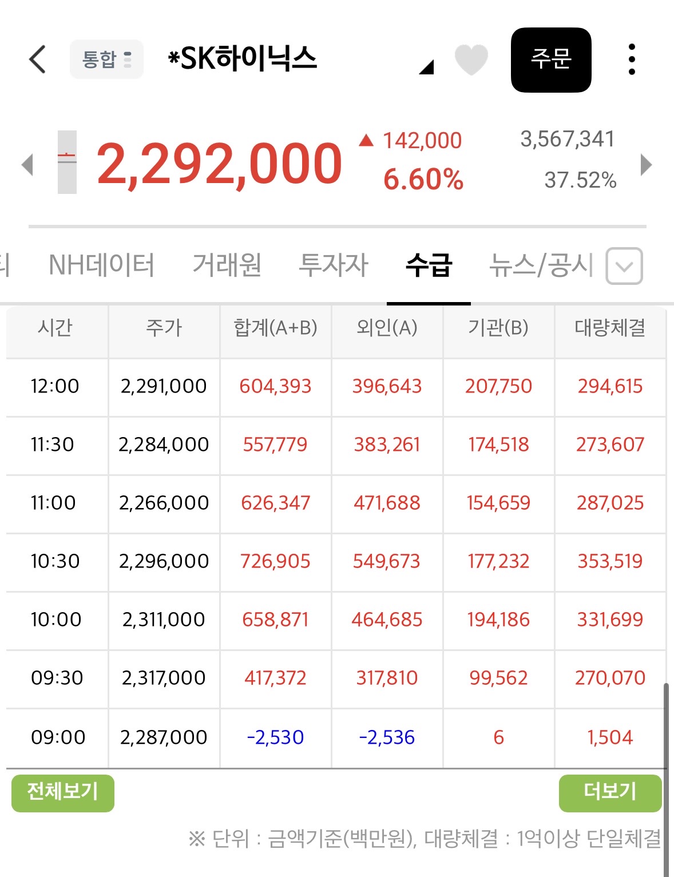Go to next stock with right arrow

647,165
